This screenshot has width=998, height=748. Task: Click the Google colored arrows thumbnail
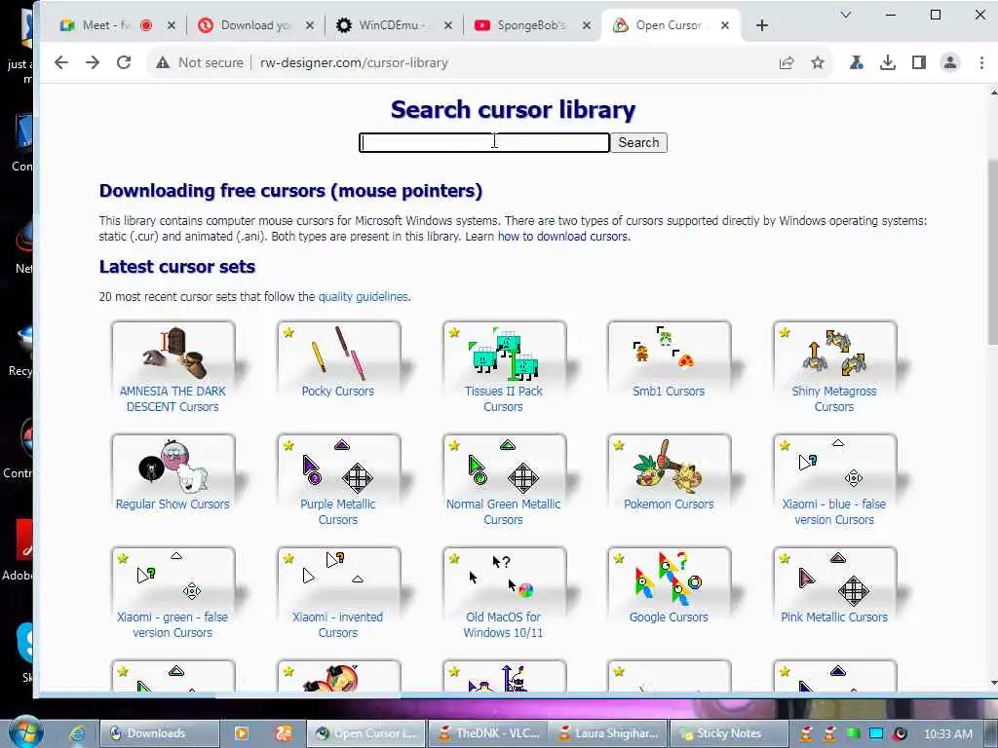click(670, 579)
